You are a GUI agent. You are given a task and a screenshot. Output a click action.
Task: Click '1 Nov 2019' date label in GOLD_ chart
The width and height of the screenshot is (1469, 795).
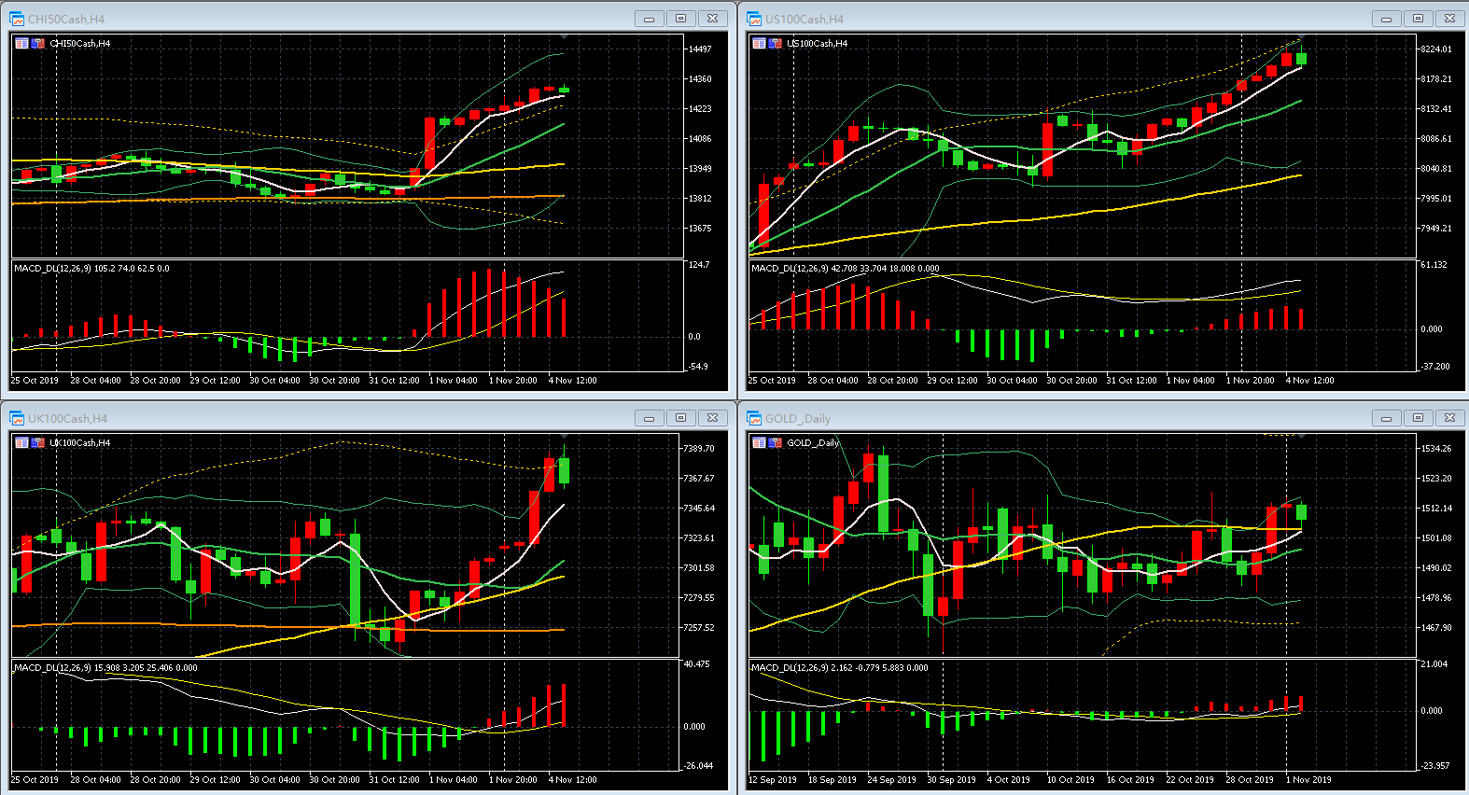[x=1308, y=779]
